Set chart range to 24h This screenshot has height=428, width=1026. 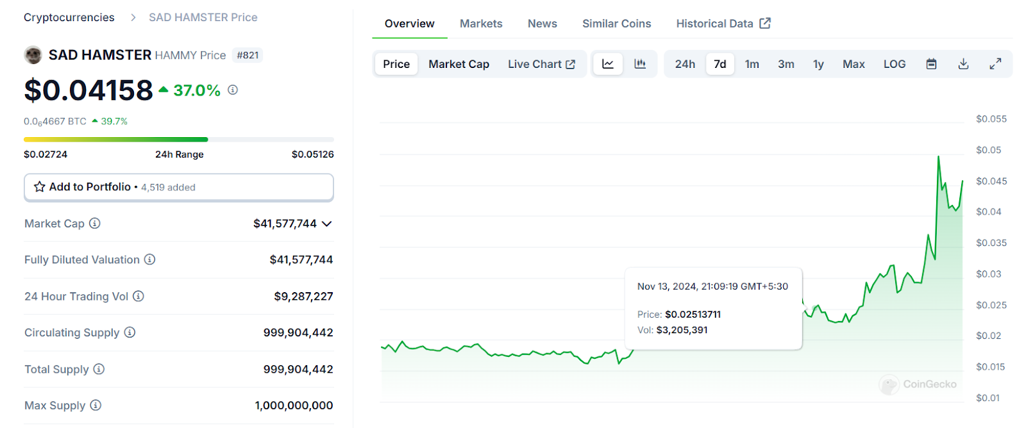click(685, 64)
